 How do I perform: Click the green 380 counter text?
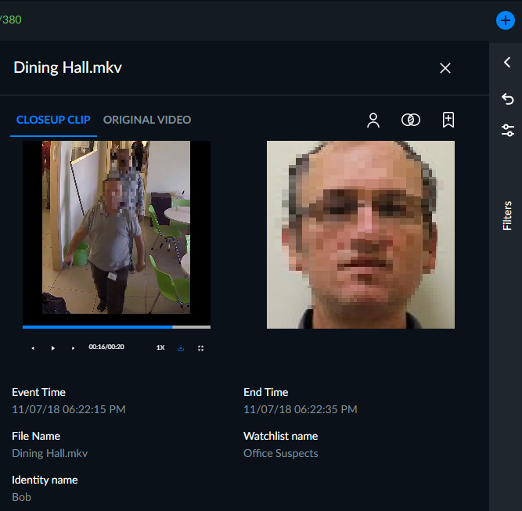coord(11,20)
